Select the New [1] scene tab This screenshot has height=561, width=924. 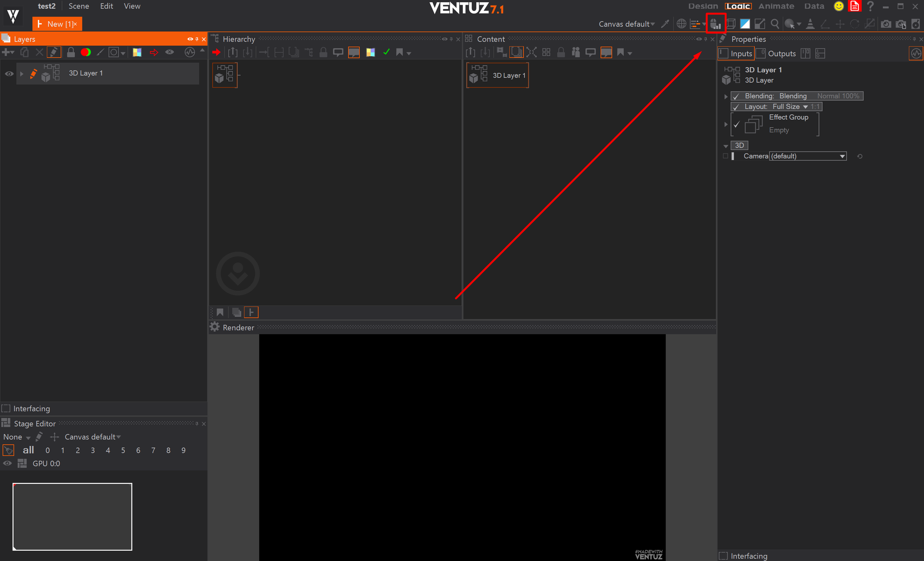point(57,24)
